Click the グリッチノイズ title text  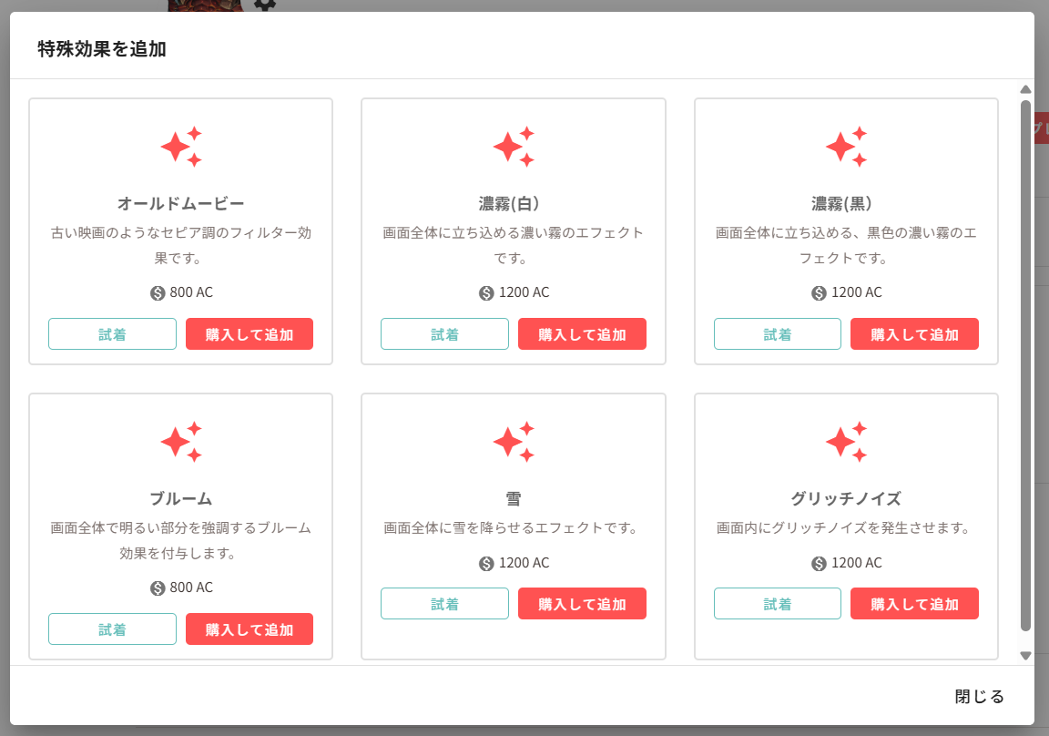pos(846,498)
